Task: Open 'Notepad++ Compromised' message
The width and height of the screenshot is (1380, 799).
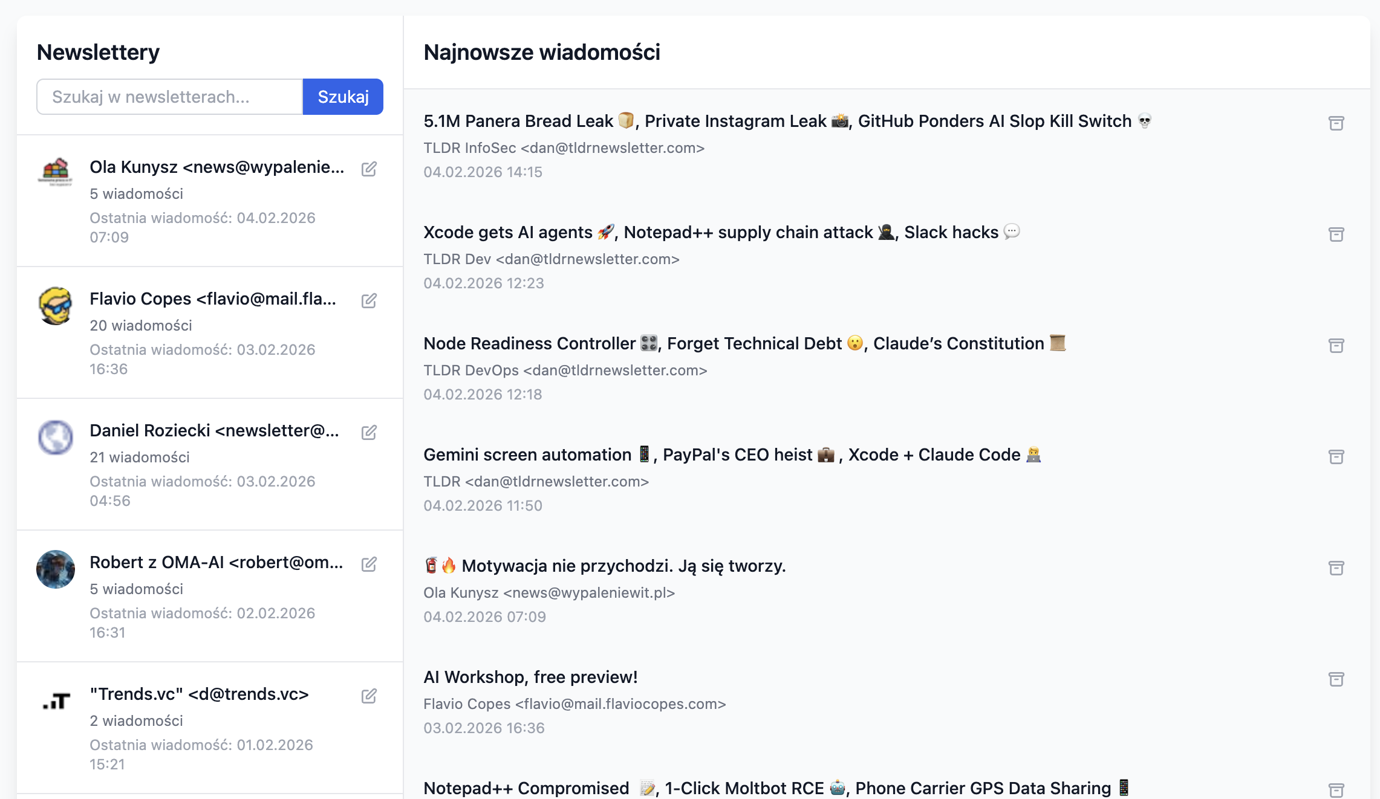Action: (776, 788)
